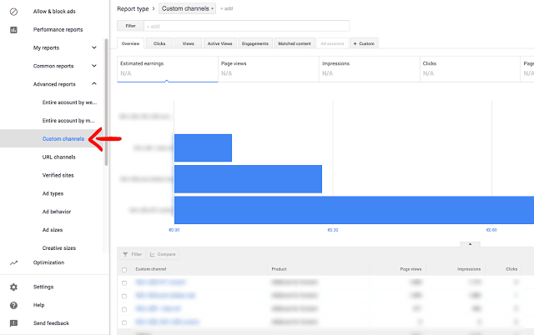
Task: Click the Settings gear icon
Action: pyautogui.click(x=13, y=287)
